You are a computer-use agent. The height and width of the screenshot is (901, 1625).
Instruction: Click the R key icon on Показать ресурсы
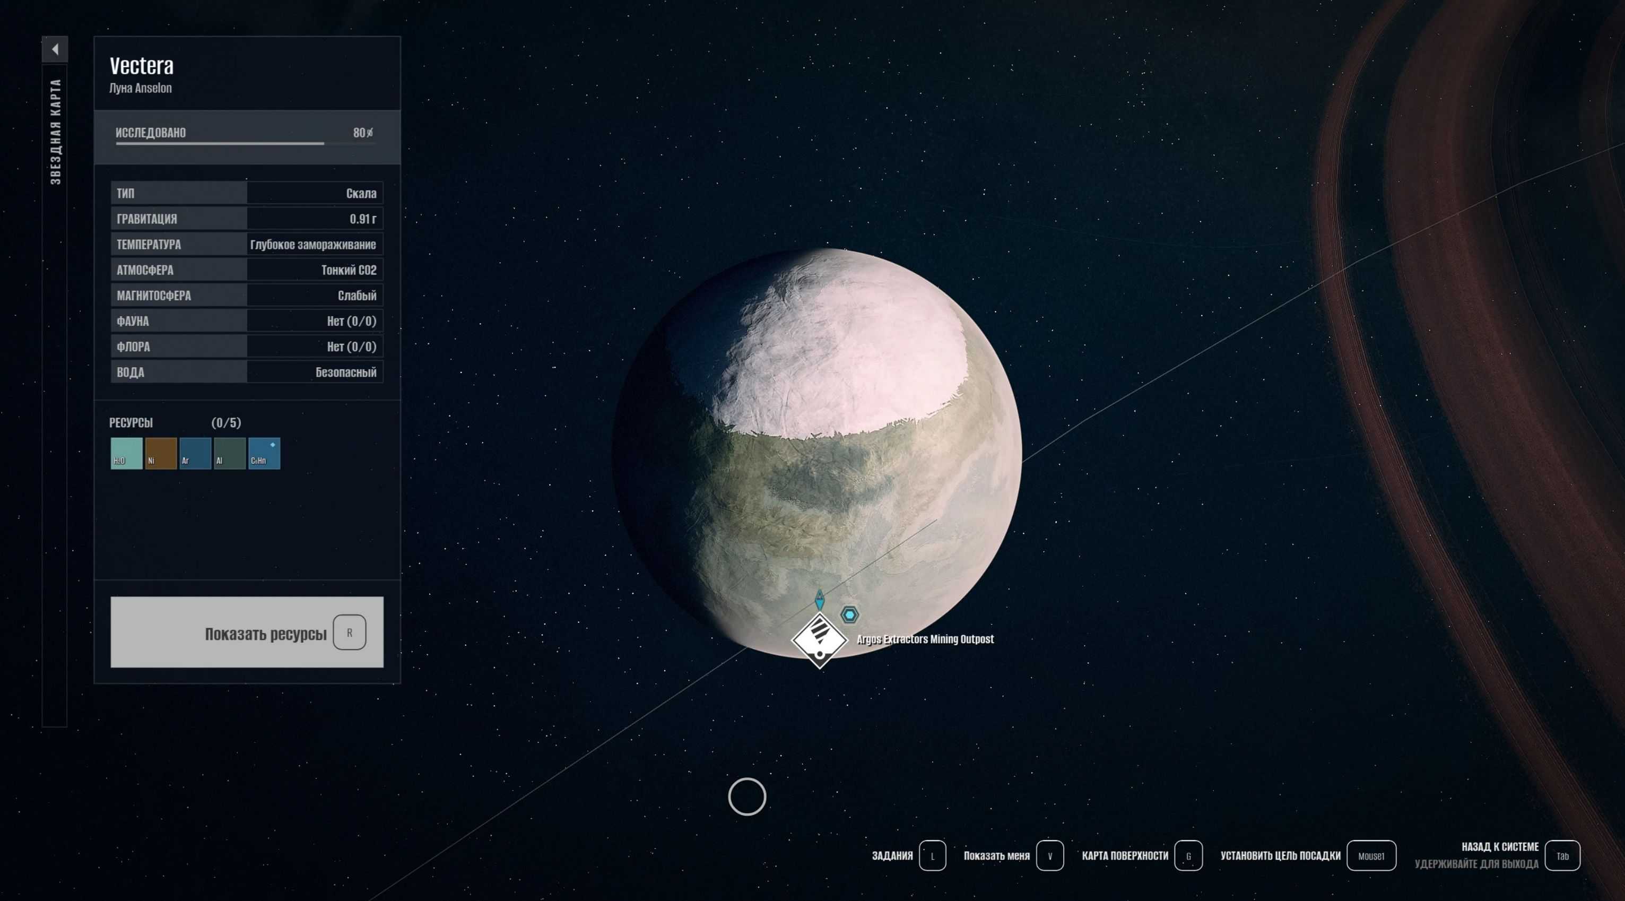tap(349, 632)
